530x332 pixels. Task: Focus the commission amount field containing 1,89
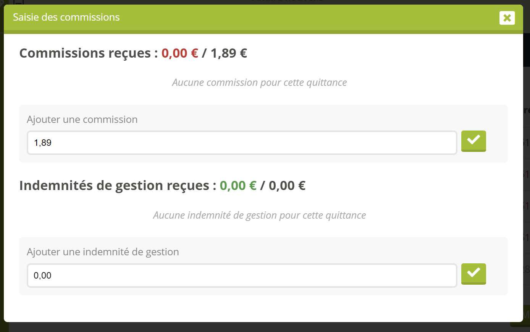(242, 143)
